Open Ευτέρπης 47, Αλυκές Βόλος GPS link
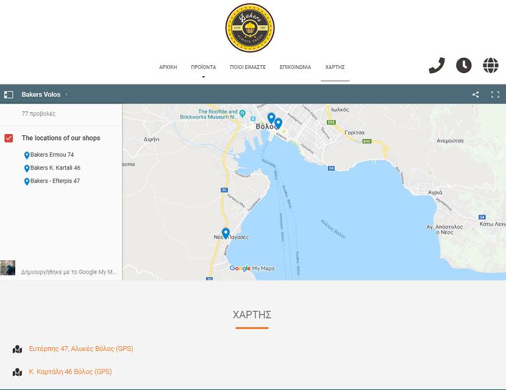Screen dimensions: 506x390 [x=81, y=349]
